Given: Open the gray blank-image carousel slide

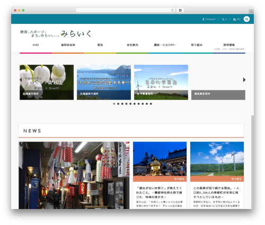Looking at the screenshot, I should (x=218, y=82).
